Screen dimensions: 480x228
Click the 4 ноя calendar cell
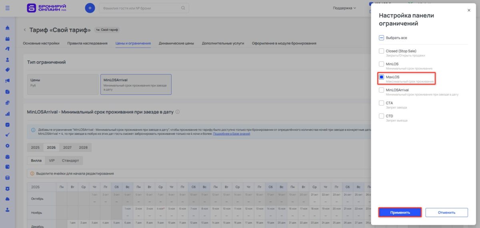click(161, 212)
